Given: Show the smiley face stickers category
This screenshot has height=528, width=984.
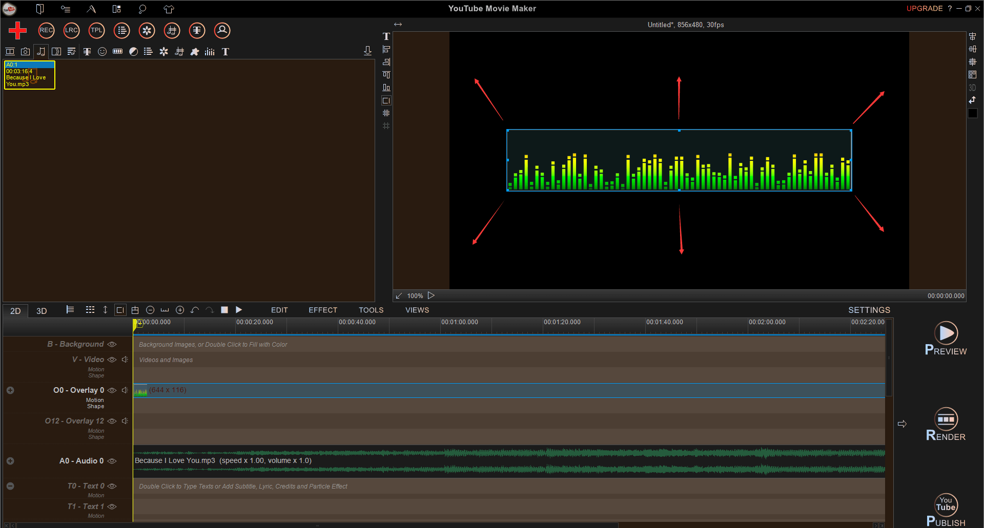Looking at the screenshot, I should [x=102, y=52].
